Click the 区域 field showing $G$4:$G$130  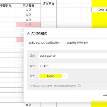72,56
